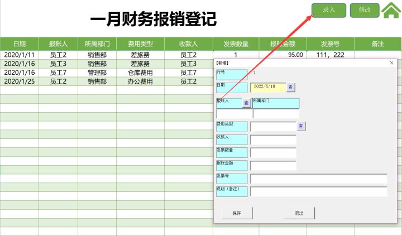Click 员工7 in the 报账人 column
This screenshot has height=236, width=402.
[x=58, y=73]
